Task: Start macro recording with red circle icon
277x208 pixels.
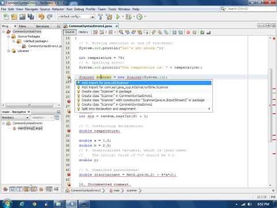Action: click(x=188, y=32)
